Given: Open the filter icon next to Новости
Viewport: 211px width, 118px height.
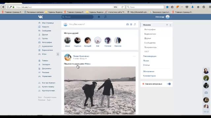Looking at the screenshot, I should pyautogui.click(x=167, y=25).
